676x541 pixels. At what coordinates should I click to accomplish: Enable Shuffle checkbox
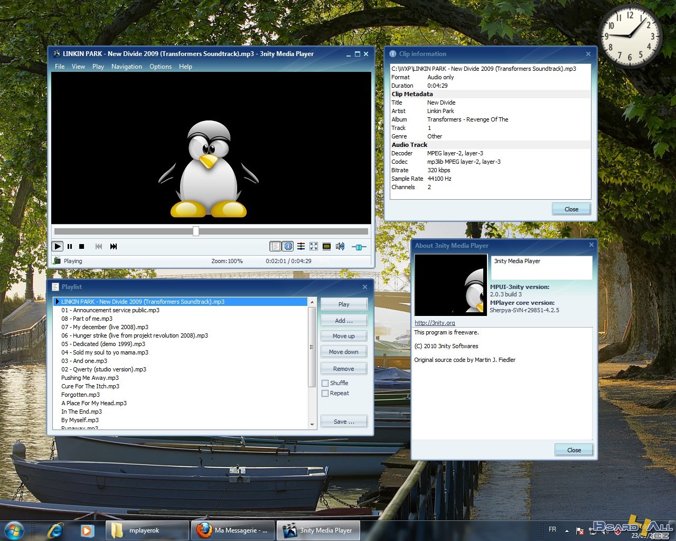point(325,383)
